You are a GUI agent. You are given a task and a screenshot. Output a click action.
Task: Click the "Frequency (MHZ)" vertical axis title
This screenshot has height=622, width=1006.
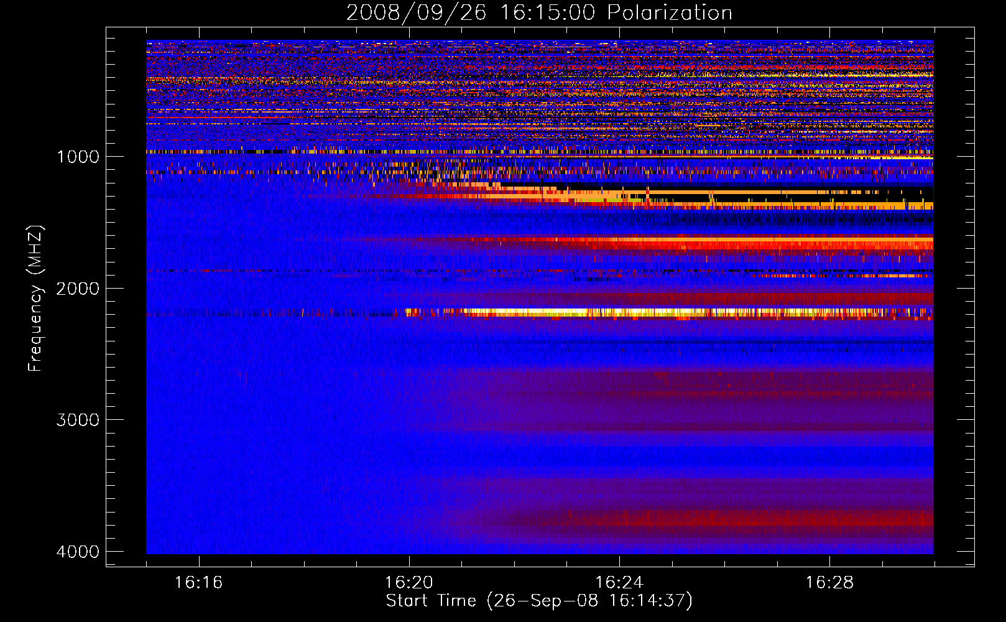click(x=35, y=299)
